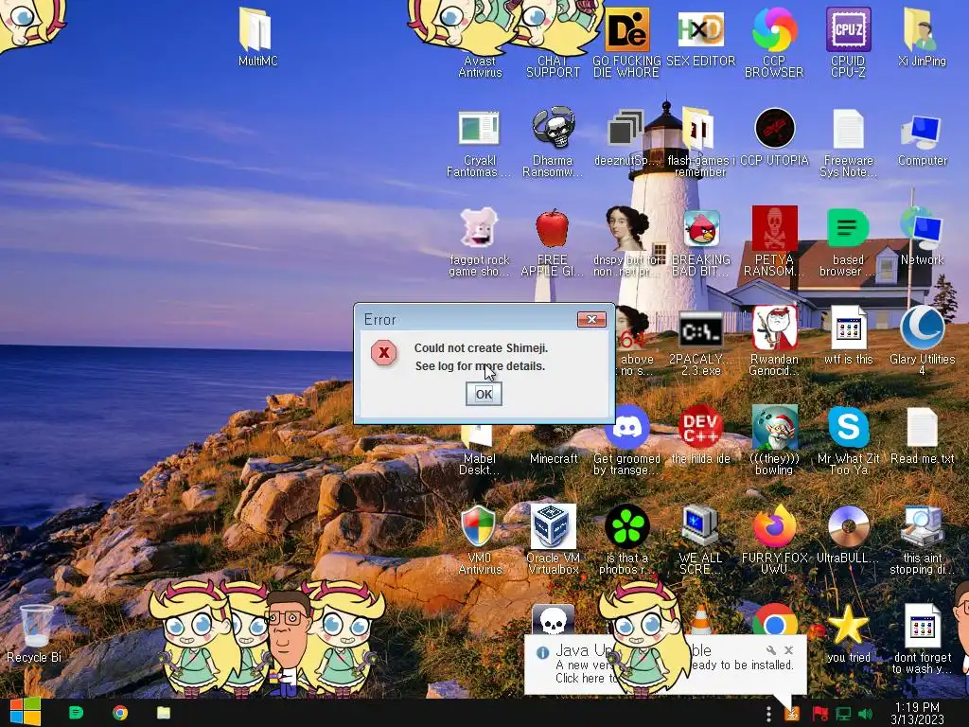Open 'the hilda ide' Dev C++ icon

tap(700, 434)
